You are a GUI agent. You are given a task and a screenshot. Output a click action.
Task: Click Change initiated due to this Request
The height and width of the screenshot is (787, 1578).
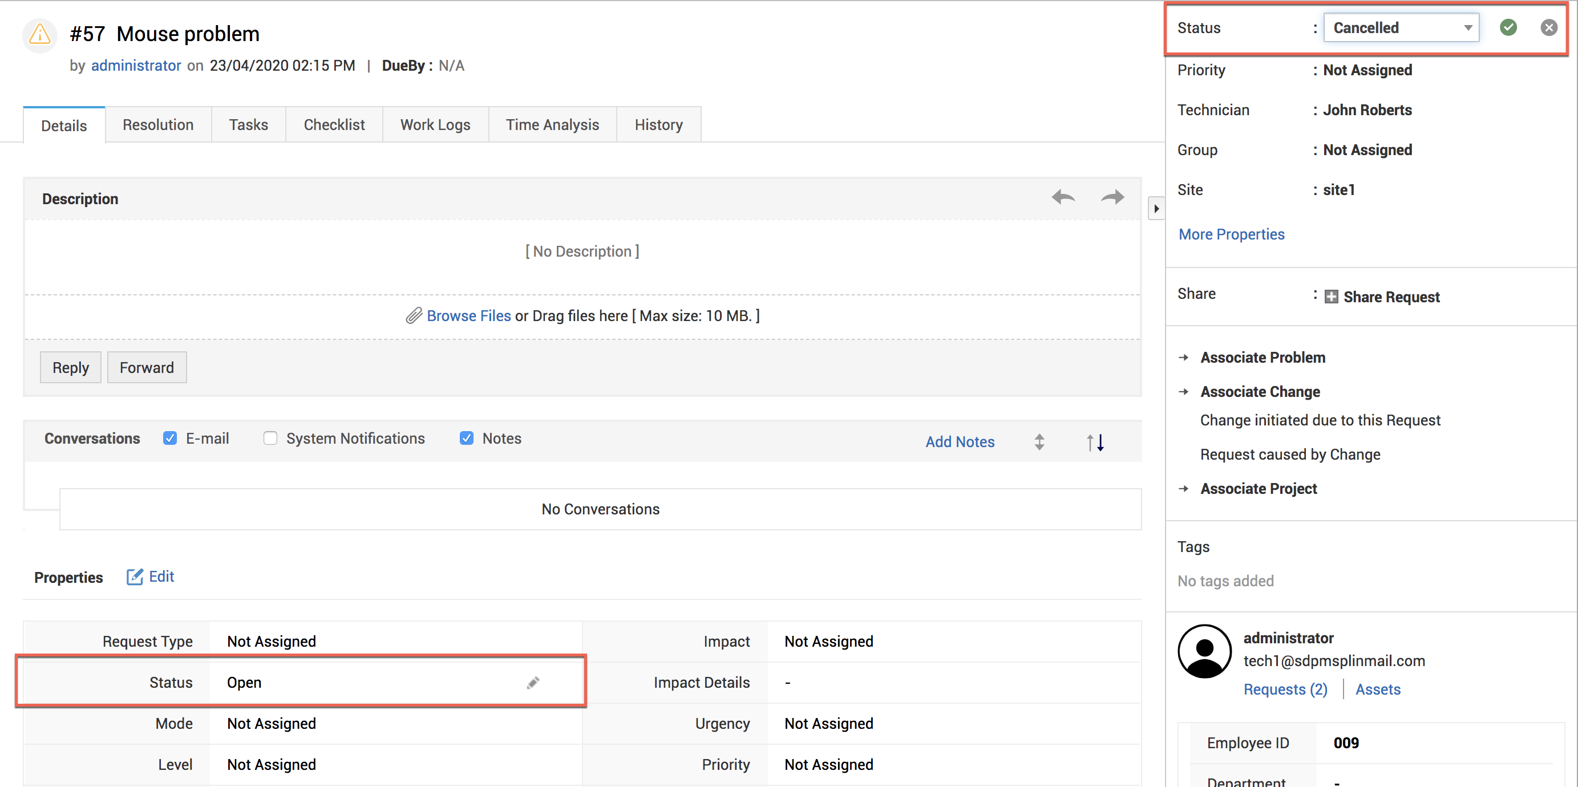1320,420
